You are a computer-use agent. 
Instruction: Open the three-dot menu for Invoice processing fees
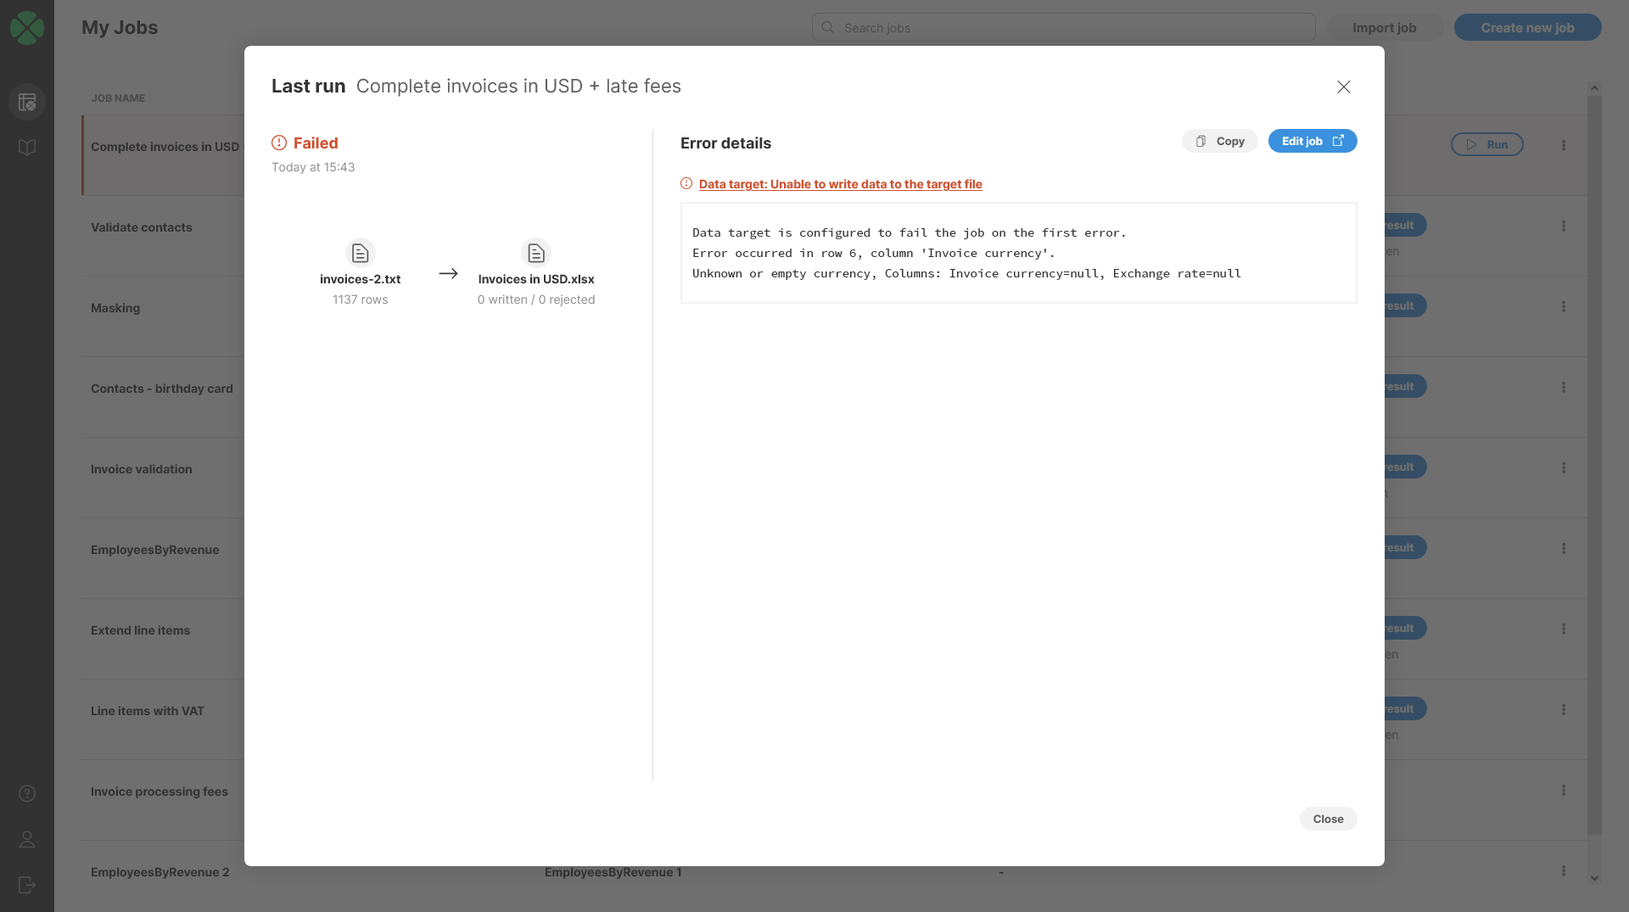point(1564,791)
